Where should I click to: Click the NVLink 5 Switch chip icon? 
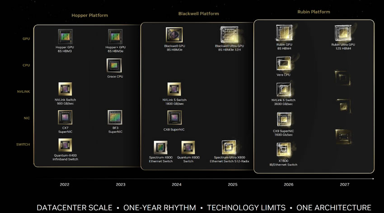[174, 89]
